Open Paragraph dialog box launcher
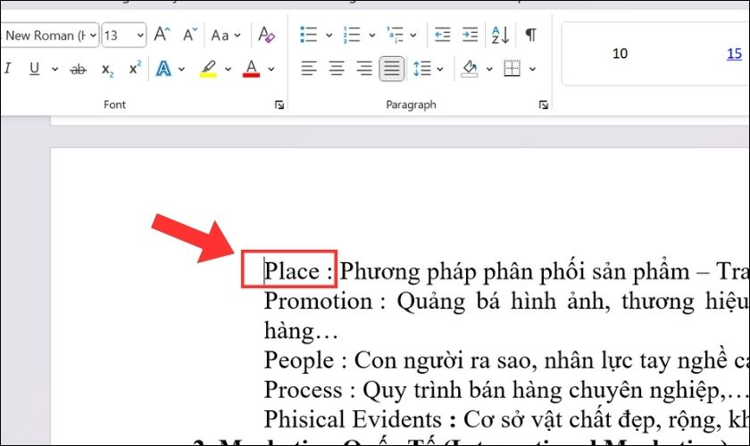This screenshot has height=446, width=750. click(x=544, y=104)
